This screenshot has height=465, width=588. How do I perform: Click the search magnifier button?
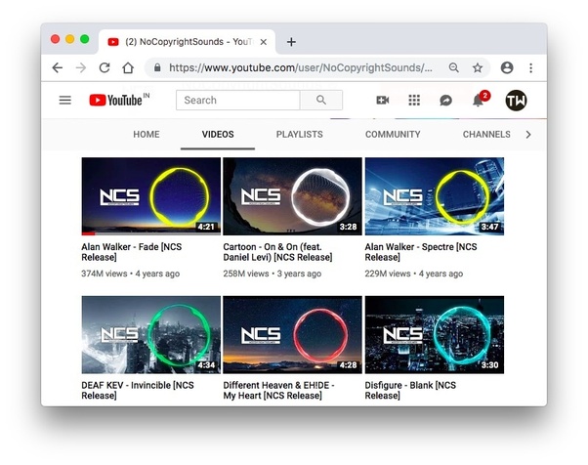(x=321, y=100)
